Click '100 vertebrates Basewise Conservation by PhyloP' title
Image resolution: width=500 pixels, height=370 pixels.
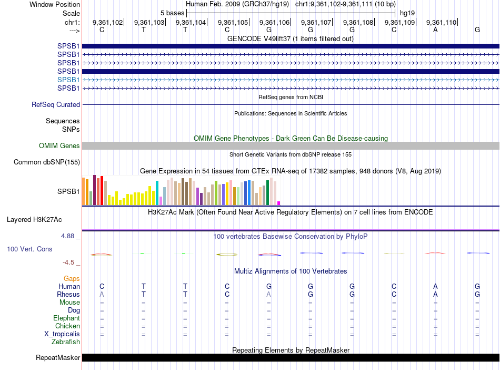click(x=291, y=237)
